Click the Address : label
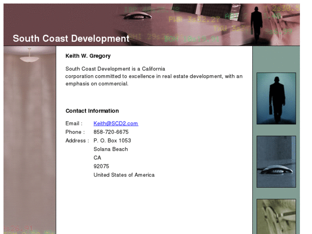Viewport: 312px width, 234px height. (77, 140)
